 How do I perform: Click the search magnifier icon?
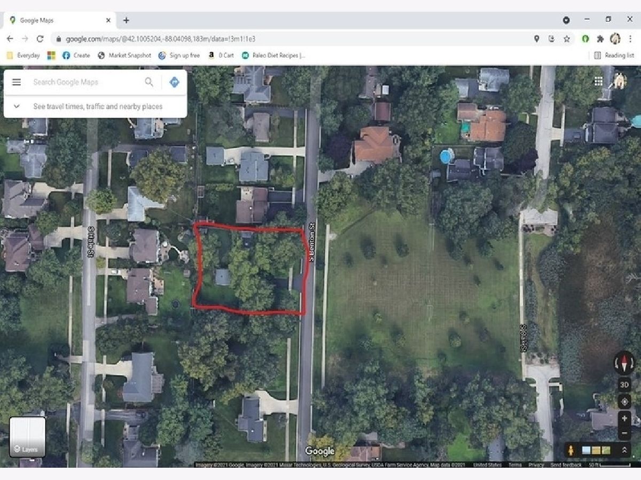(149, 82)
